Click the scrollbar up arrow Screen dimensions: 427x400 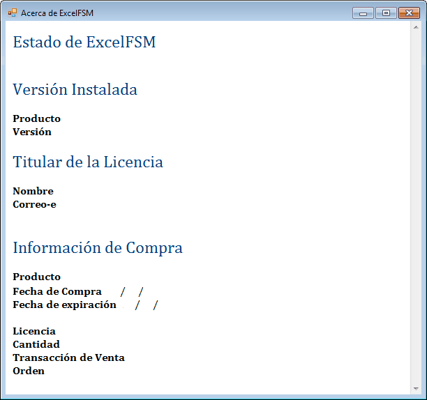tap(416, 27)
